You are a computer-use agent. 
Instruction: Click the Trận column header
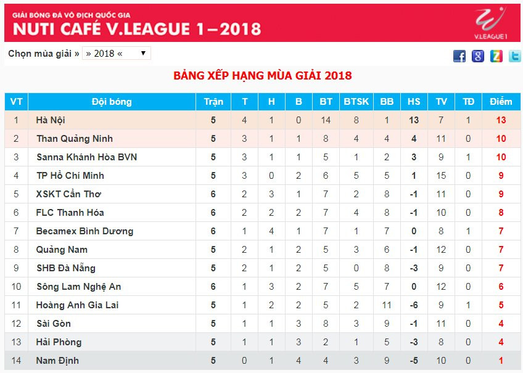(213, 102)
